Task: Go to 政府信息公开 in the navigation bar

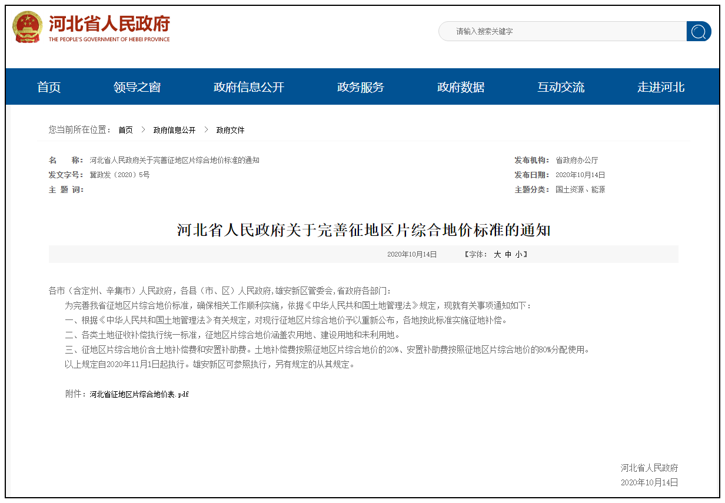Action: pyautogui.click(x=248, y=87)
